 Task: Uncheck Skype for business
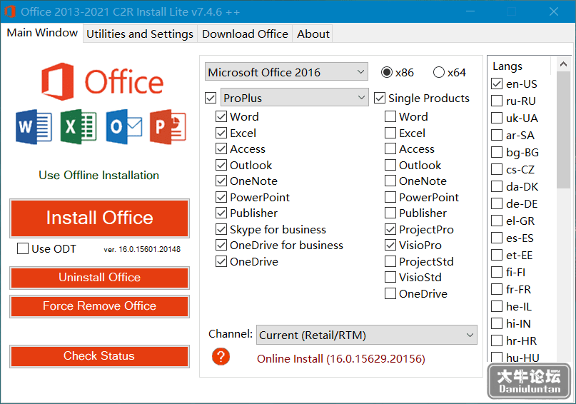point(221,229)
